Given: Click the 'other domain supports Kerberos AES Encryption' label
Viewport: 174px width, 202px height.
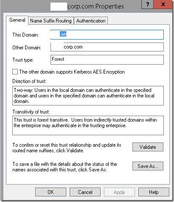Looking at the screenshot, I should click(72, 72).
